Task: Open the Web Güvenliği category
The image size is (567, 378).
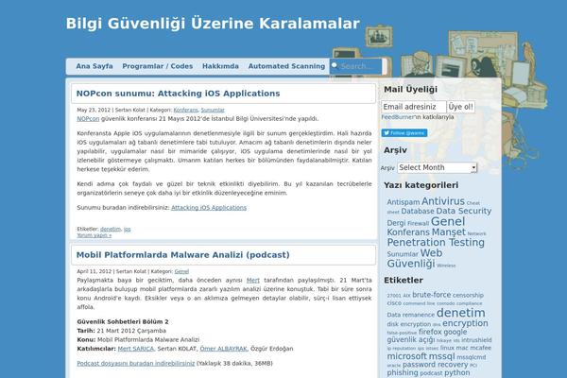Action: (415, 258)
